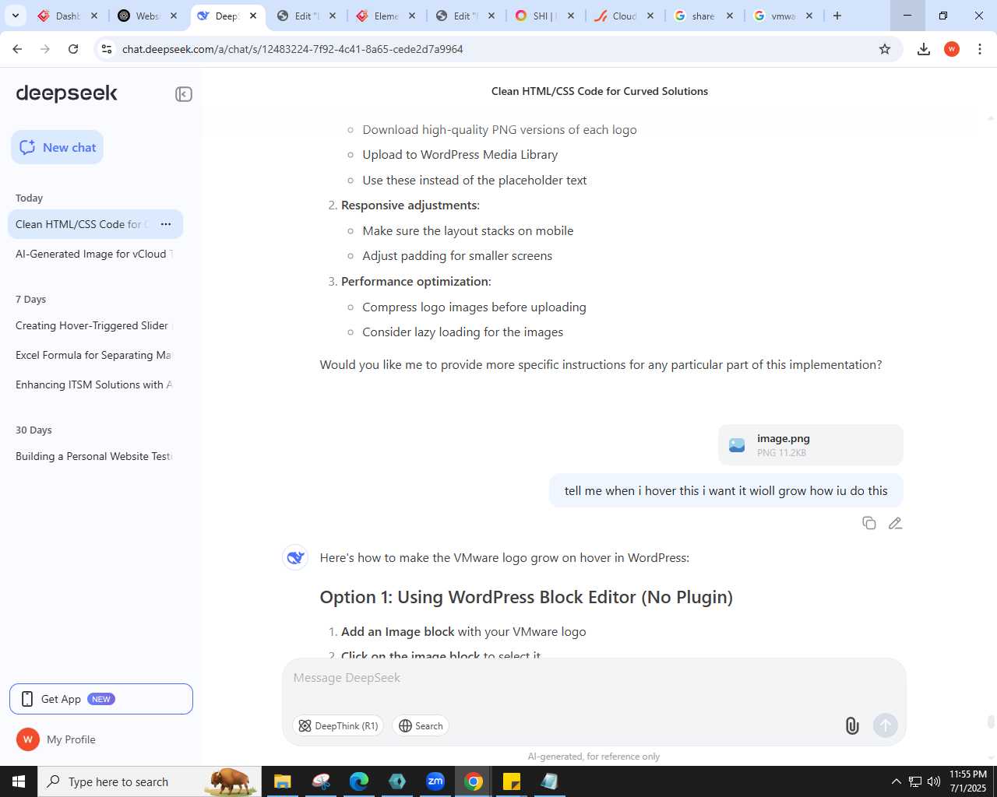The height and width of the screenshot is (797, 997).
Task: Open Chrome three-dot menu
Action: 980,49
